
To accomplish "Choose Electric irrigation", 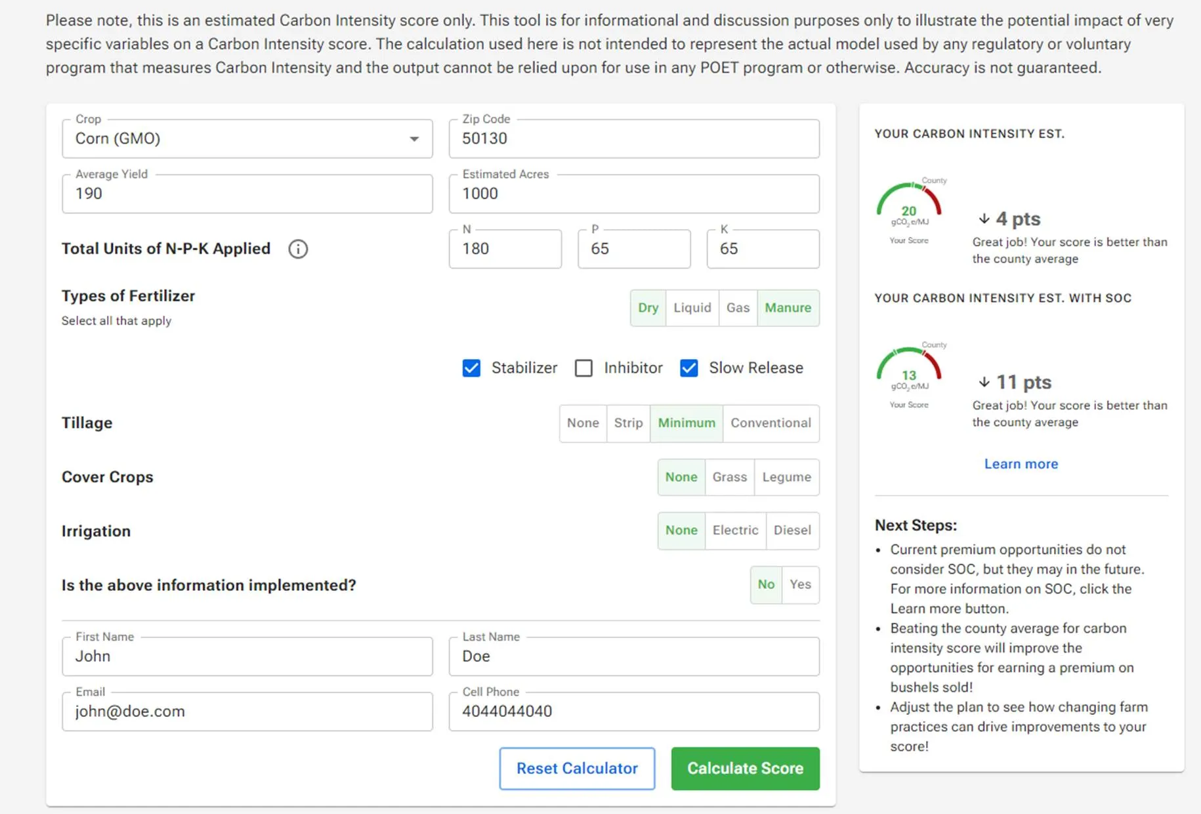I will click(736, 530).
